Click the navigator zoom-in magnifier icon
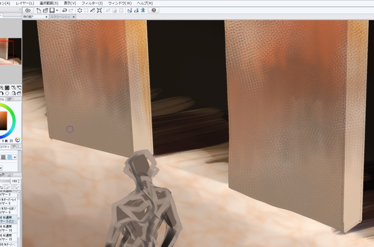Image resolution: width=374 pixels, height=247 pixels. (x=1, y=88)
